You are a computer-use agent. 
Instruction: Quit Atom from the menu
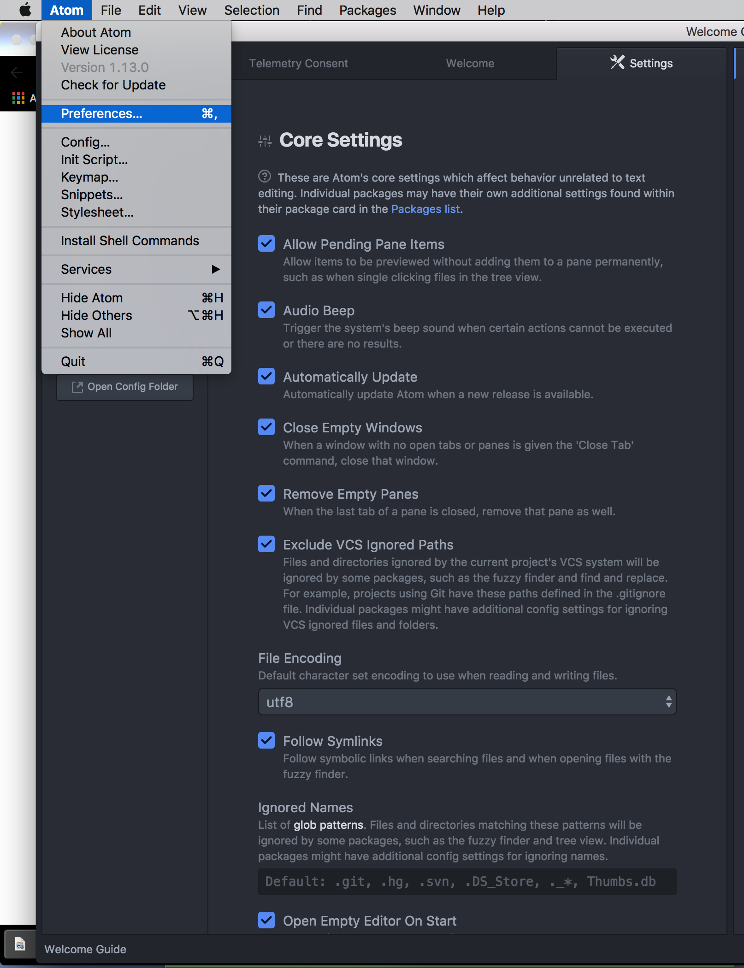pyautogui.click(x=136, y=361)
